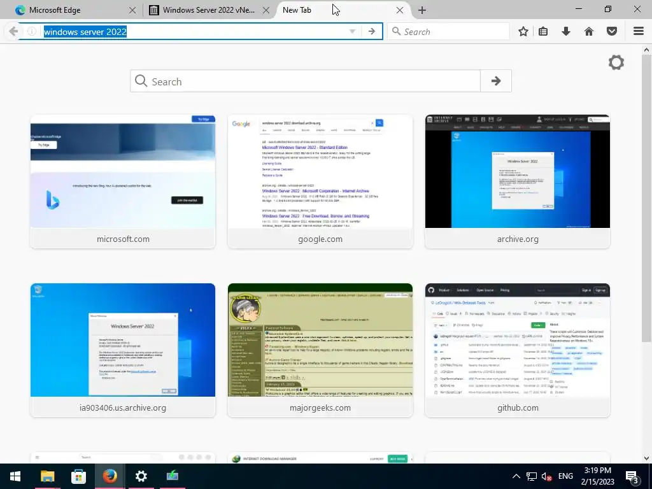Open the clock and date 3:19 PM
Screen dimensions: 652x489
click(x=597, y=476)
